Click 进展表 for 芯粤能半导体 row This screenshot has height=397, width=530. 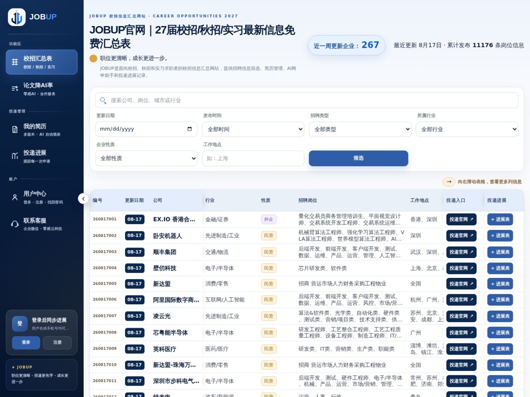(500, 333)
